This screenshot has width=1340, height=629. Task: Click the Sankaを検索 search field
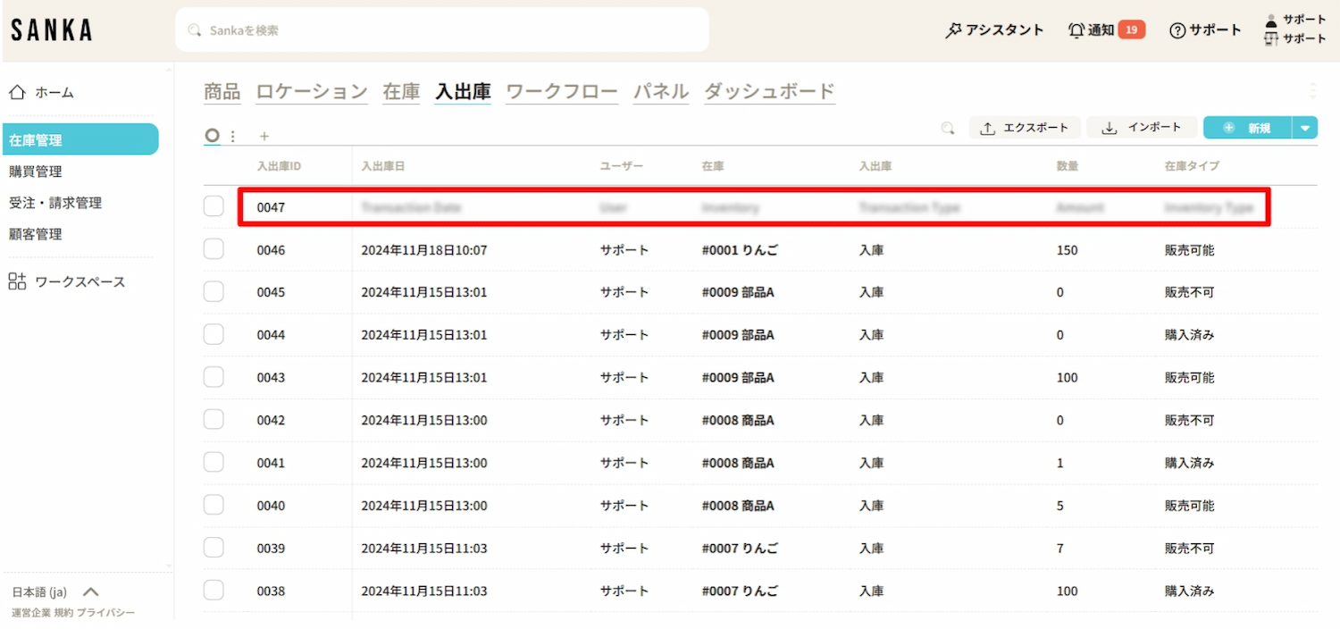click(x=442, y=30)
